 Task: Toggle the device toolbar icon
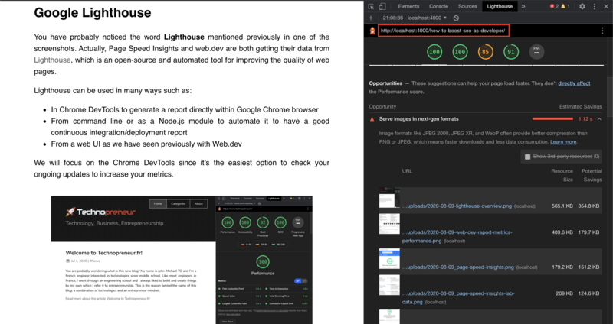point(382,6)
